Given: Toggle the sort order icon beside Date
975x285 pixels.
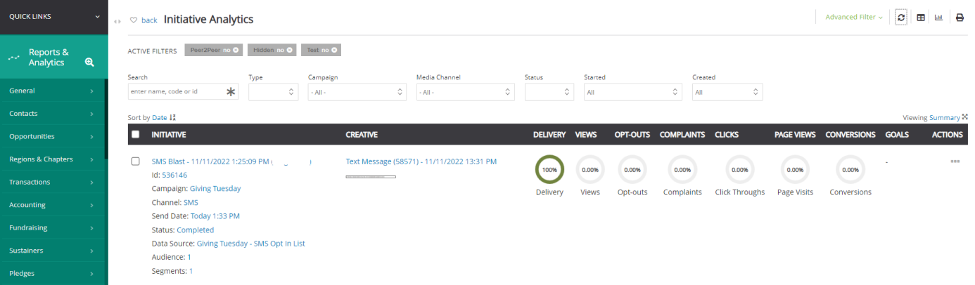Looking at the screenshot, I should (x=173, y=118).
